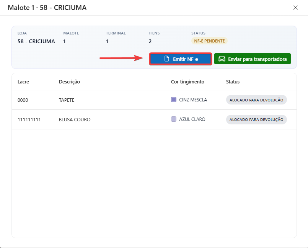Select the CINZ MESCLA color swatch

tap(174, 100)
